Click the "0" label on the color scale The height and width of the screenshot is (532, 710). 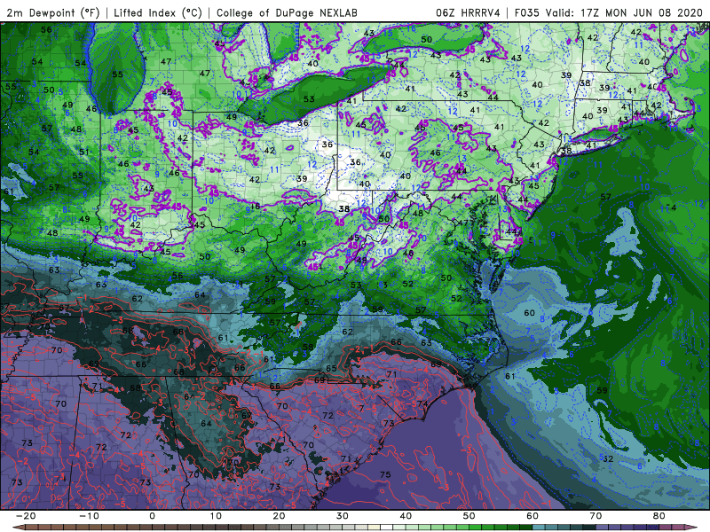152,516
